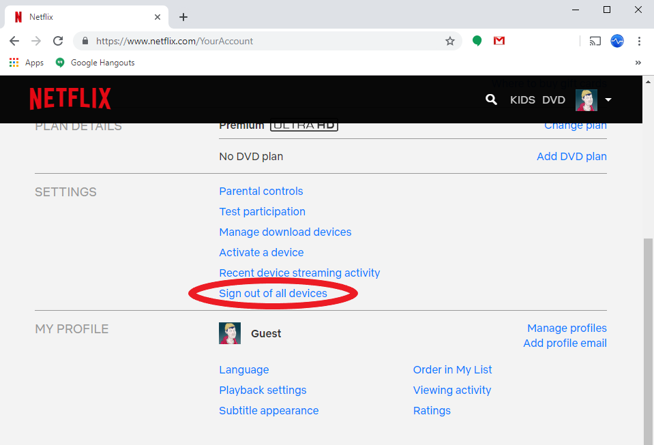Click the browser forward arrow
Image resolution: width=654 pixels, height=445 pixels.
[36, 41]
